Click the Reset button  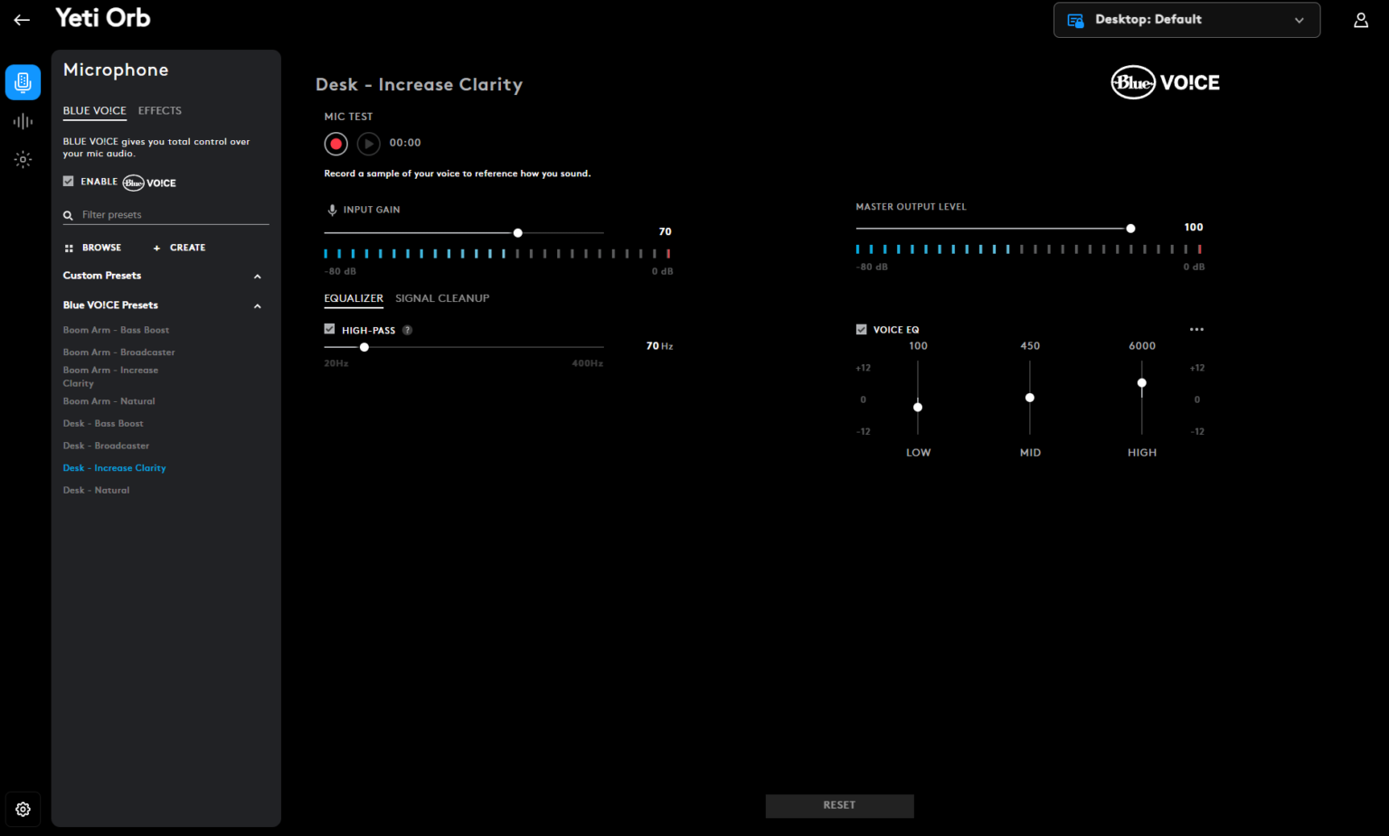click(x=839, y=805)
